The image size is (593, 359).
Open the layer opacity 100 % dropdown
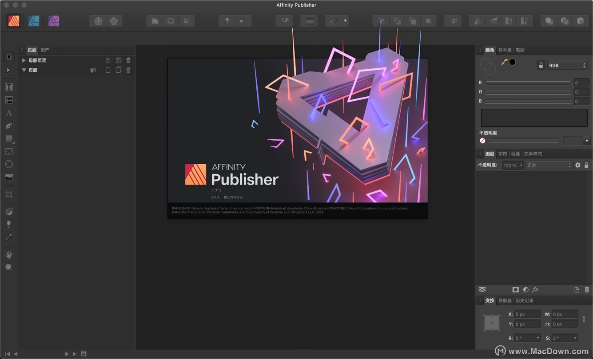point(513,165)
